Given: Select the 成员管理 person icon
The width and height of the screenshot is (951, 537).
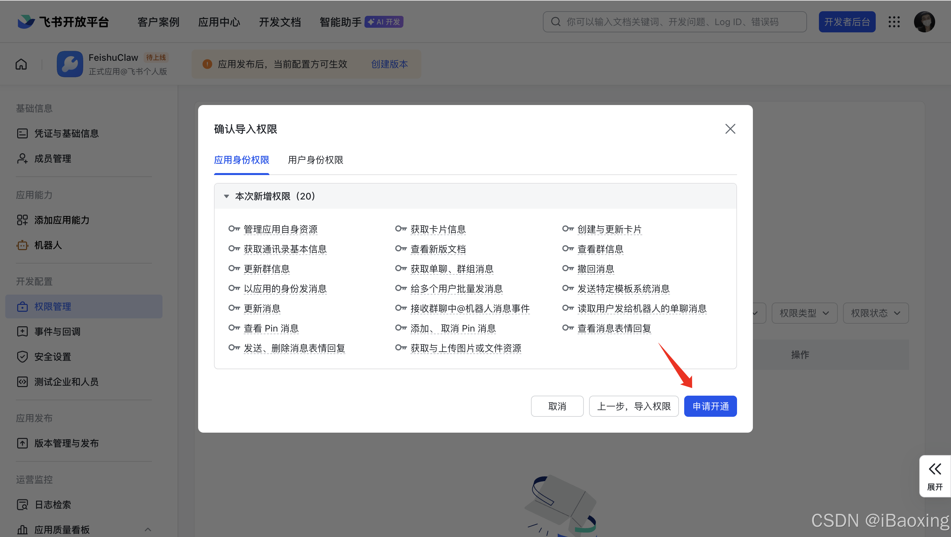Looking at the screenshot, I should click(x=22, y=159).
